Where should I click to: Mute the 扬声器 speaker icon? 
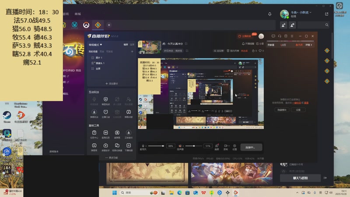pyautogui.click(x=180, y=146)
